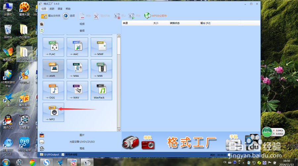
Task: Click the 大小 column header
Action: point(161,23)
